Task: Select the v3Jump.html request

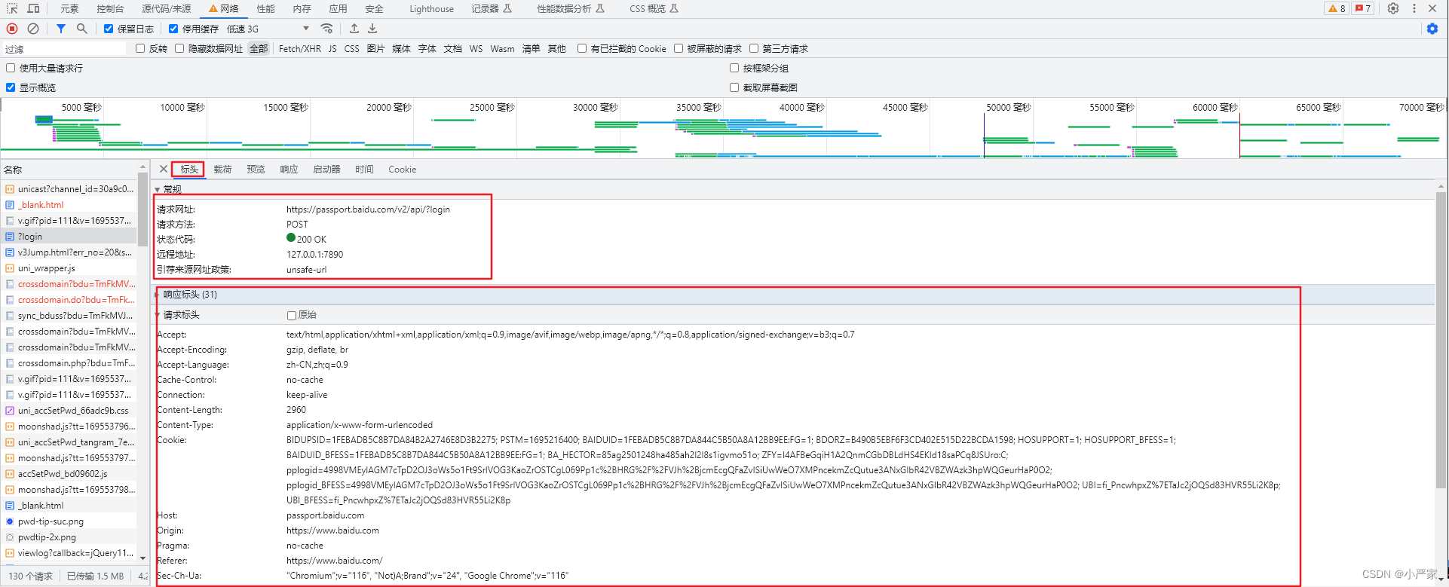Action: (69, 252)
